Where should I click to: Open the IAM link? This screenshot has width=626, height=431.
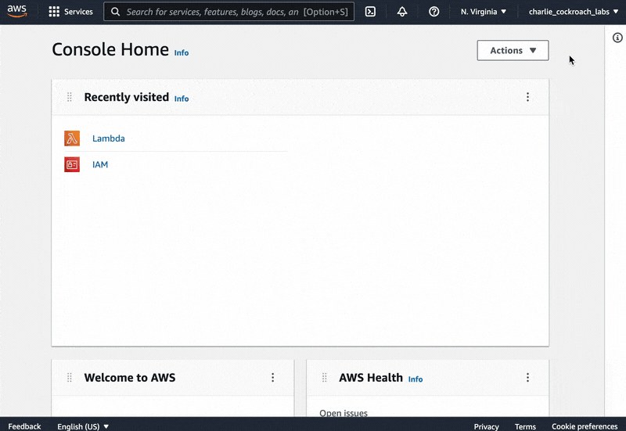tap(100, 164)
